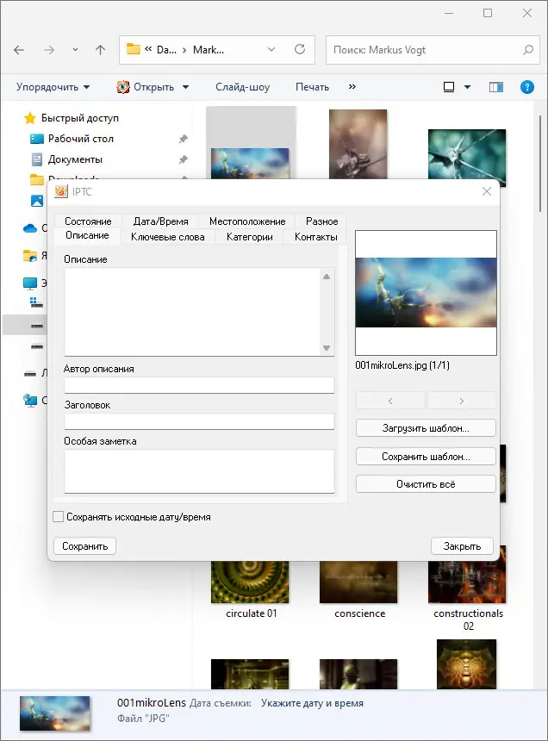
Task: Click Загрузить шаблон button
Action: tap(426, 428)
